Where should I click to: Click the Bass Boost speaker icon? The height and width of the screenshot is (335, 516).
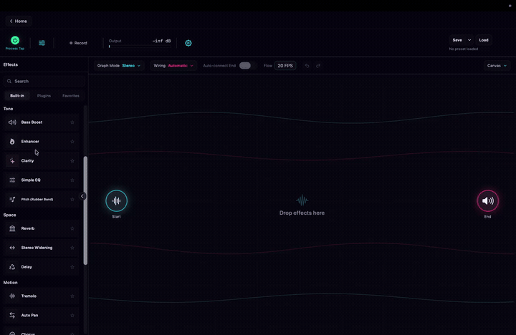pyautogui.click(x=12, y=122)
